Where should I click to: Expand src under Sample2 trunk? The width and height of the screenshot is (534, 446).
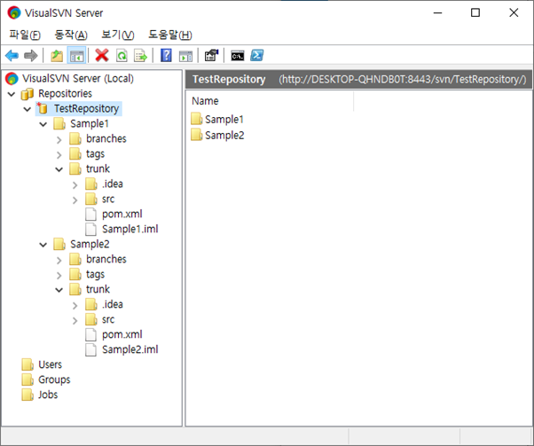75,320
